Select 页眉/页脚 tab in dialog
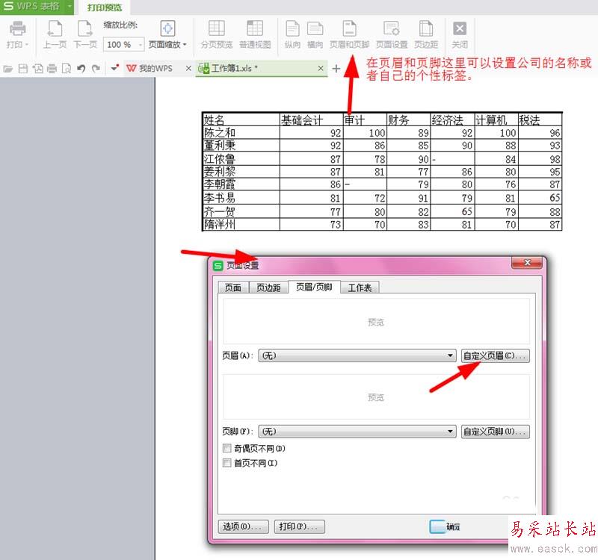This screenshot has width=598, height=560. coord(314,287)
